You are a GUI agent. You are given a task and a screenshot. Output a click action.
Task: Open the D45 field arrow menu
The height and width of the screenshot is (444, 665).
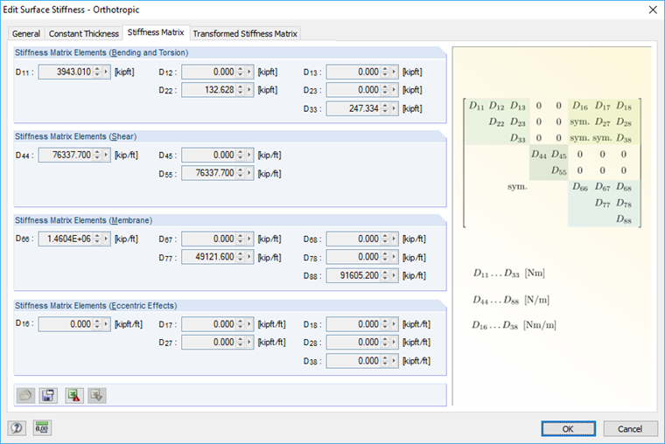[249, 155]
